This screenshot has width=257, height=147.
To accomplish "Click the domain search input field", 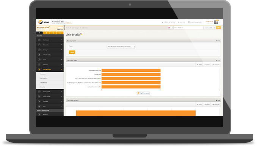I will pos(188,28).
